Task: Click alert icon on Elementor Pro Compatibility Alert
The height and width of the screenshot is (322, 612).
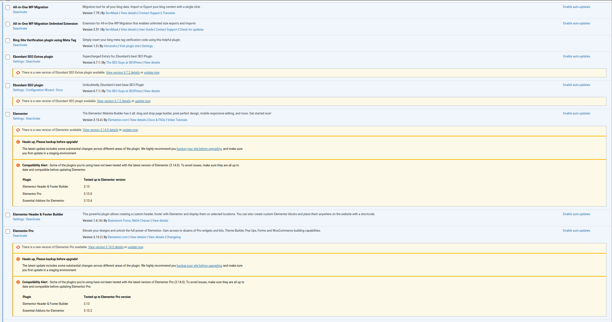Action: 18,282
